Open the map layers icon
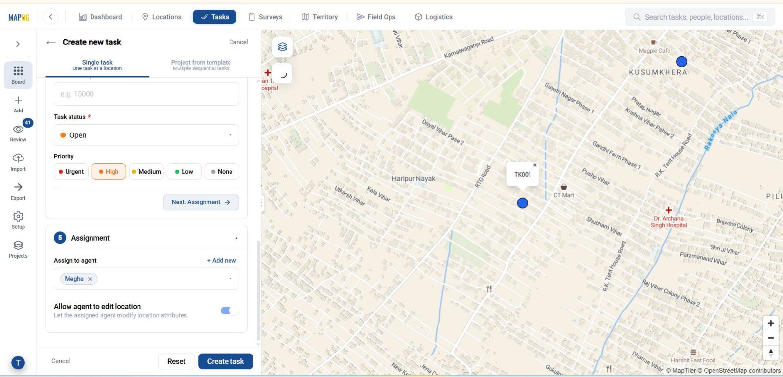 pos(282,47)
